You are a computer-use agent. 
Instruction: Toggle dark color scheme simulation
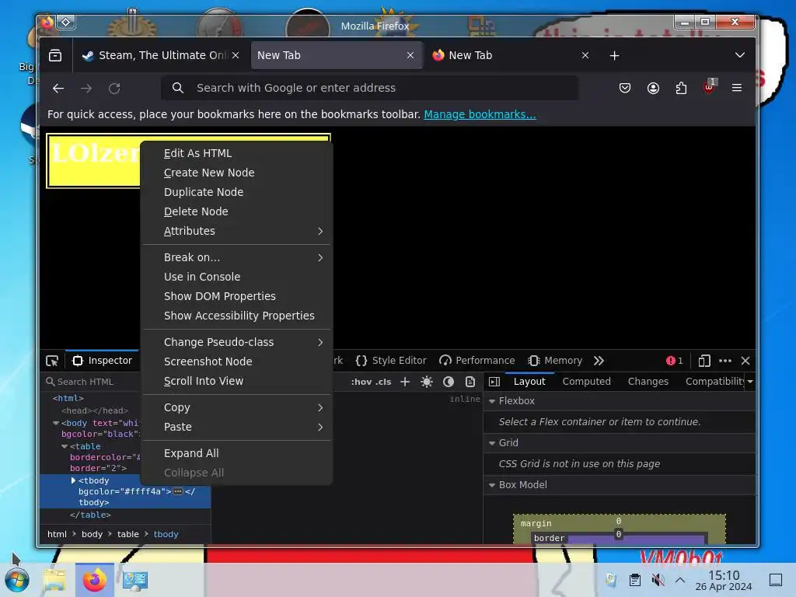449,382
